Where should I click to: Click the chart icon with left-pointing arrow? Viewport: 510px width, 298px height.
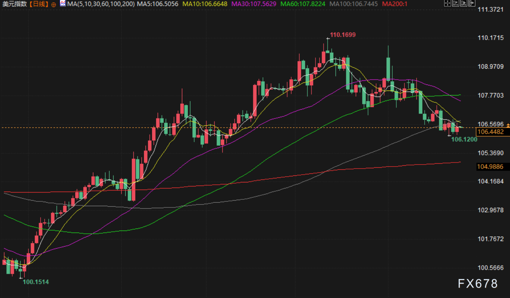click(x=455, y=3)
